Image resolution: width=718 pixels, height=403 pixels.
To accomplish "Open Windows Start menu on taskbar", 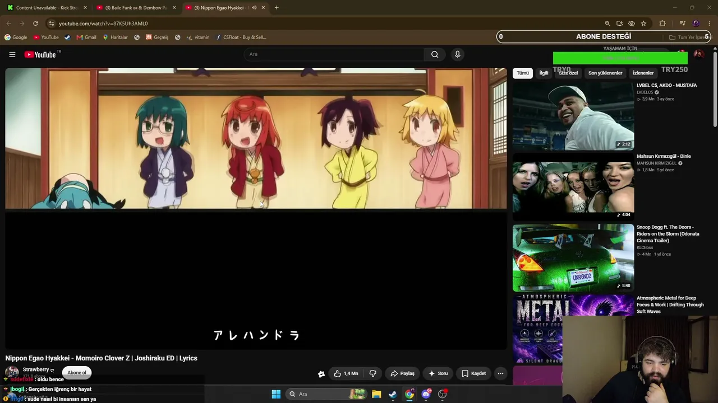I will pos(276,394).
